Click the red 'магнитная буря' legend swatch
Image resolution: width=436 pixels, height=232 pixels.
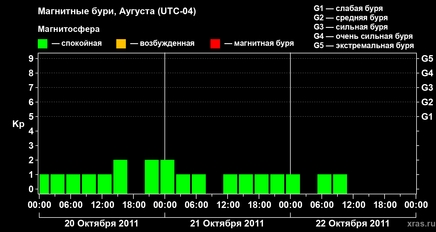pos(215,44)
